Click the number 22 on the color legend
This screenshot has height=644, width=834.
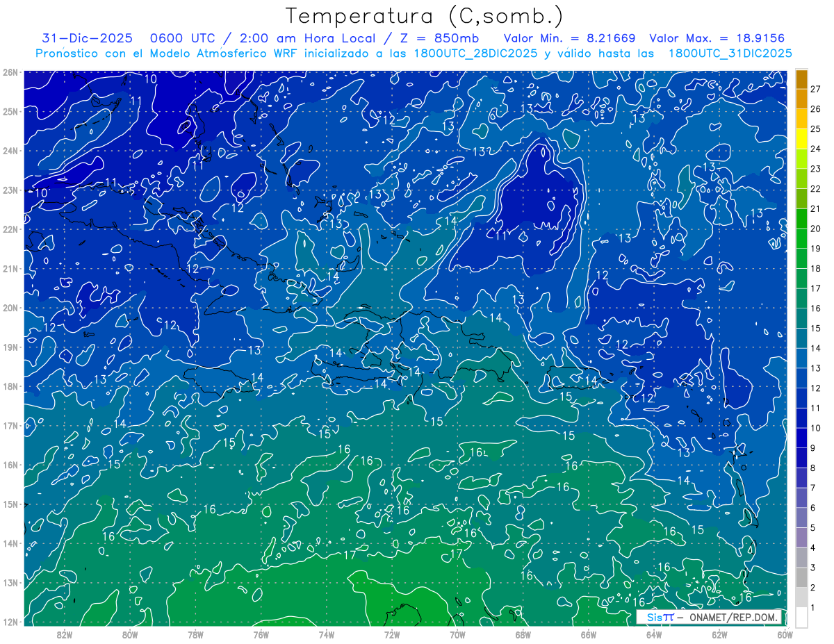pos(815,189)
